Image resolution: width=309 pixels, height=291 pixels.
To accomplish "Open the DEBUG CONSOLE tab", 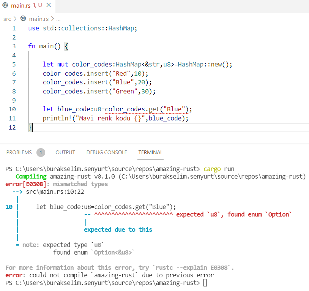I will pos(107,152).
